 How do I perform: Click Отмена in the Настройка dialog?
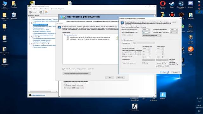pyautogui.click(x=121, y=78)
